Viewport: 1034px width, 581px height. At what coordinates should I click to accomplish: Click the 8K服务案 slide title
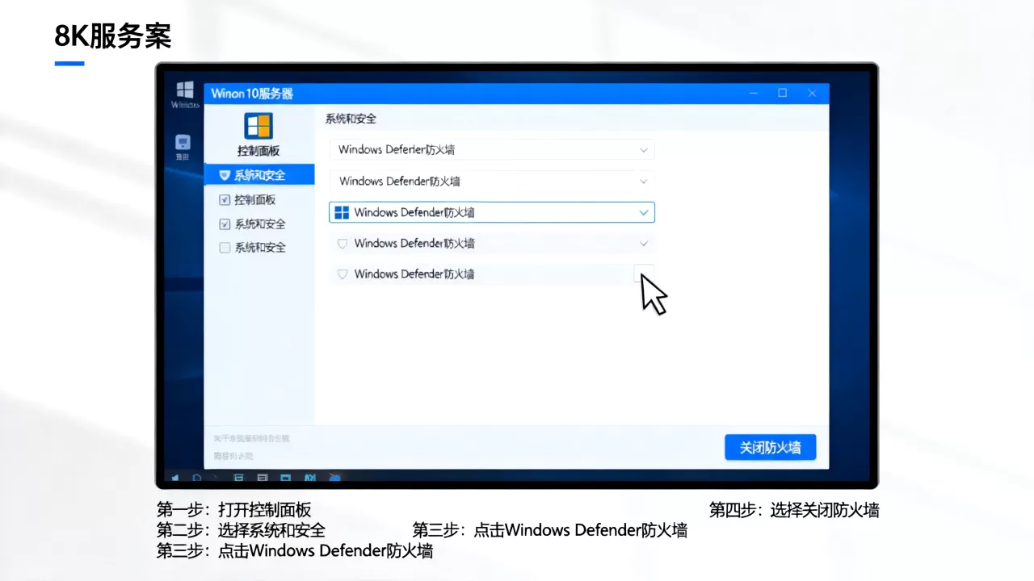[x=113, y=36]
